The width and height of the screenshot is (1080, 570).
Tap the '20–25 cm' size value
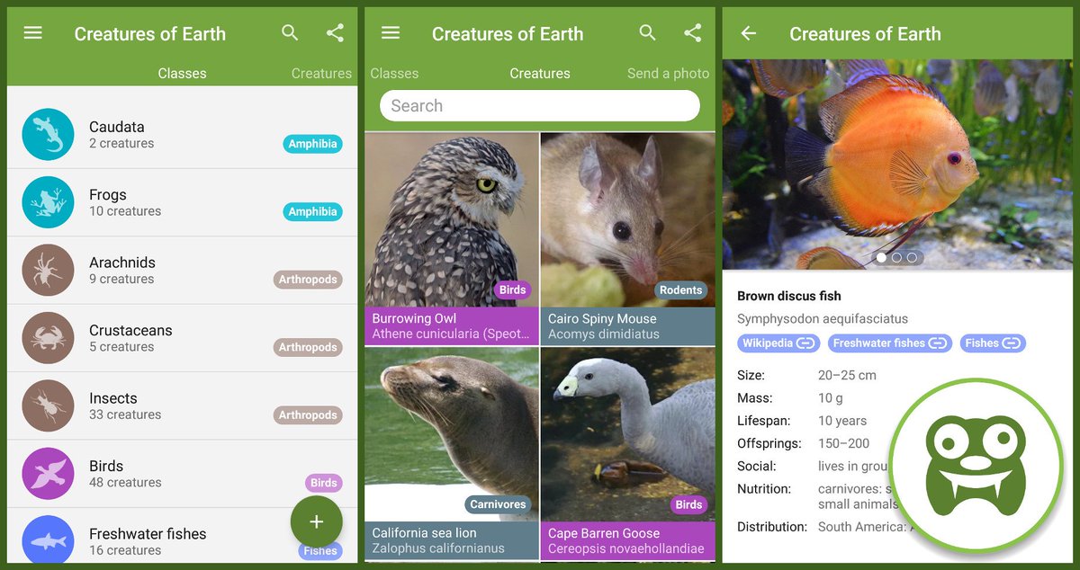(847, 375)
